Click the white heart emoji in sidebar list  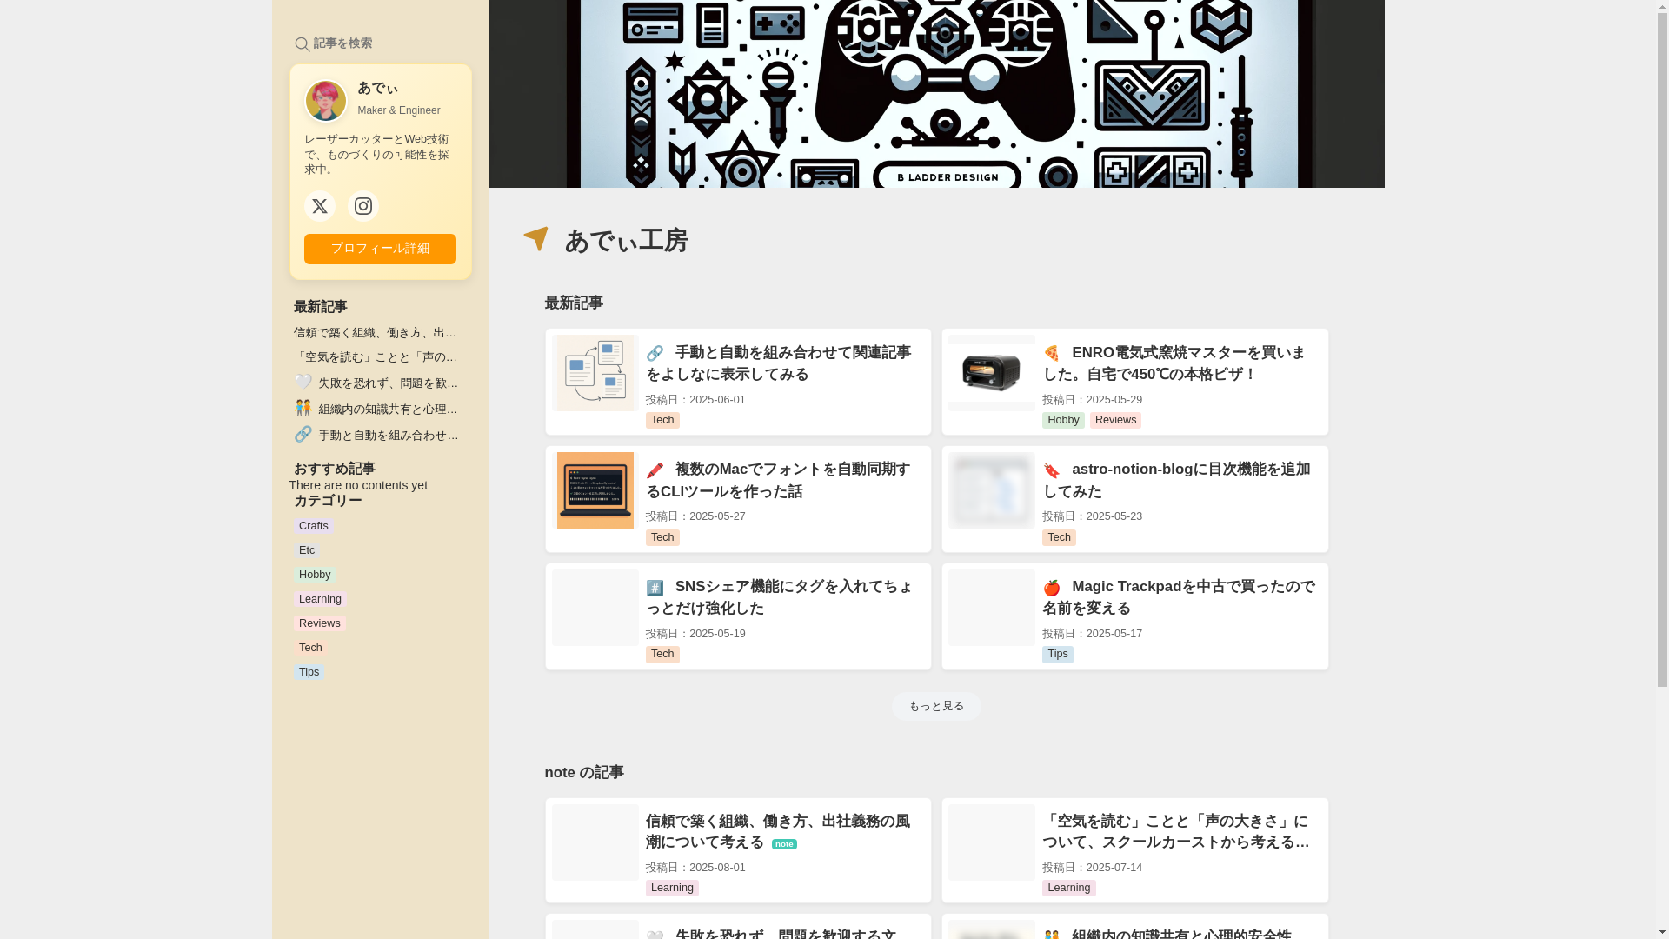[303, 382]
